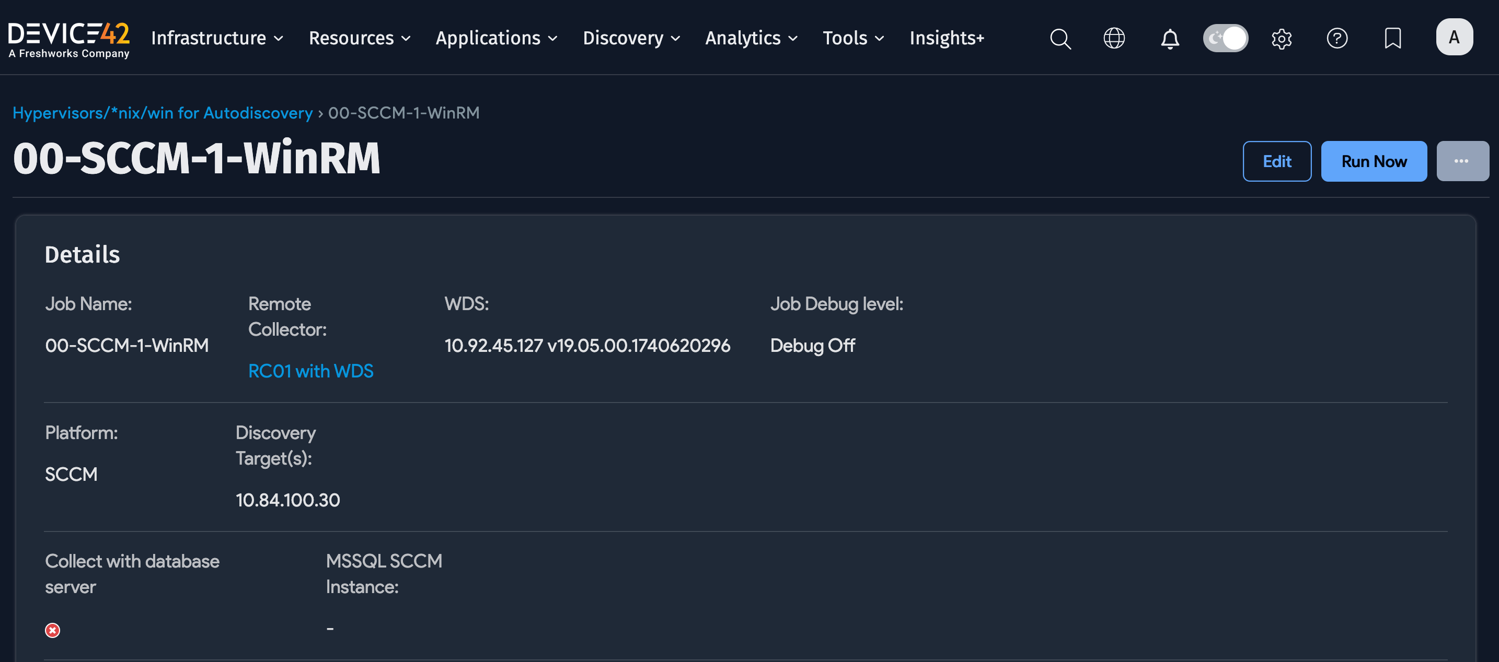Expand the Resources dropdown menu
1499x662 pixels.
tap(360, 38)
